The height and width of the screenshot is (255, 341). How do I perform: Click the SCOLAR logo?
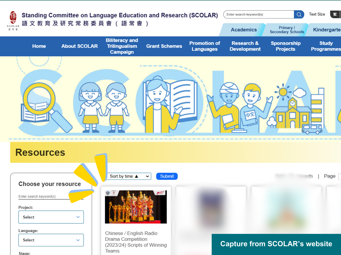13,21
